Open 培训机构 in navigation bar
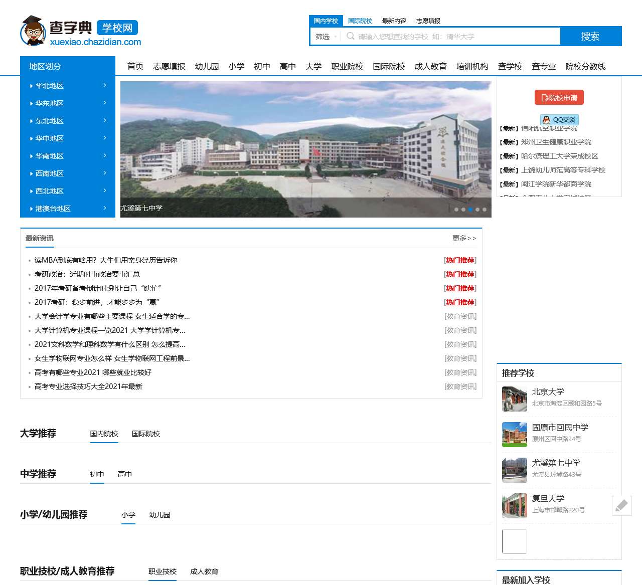Viewport: 642px width, 585px height. (472, 66)
